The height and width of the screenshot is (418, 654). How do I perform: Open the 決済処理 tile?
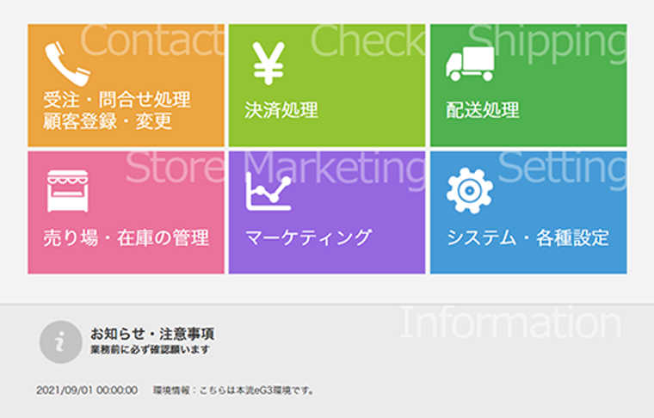pyautogui.click(x=327, y=85)
